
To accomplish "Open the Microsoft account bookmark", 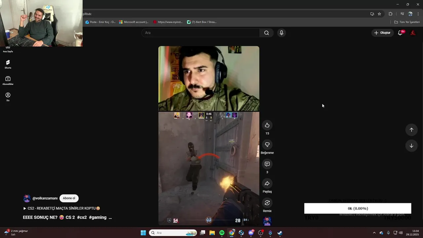I will click(x=134, y=22).
